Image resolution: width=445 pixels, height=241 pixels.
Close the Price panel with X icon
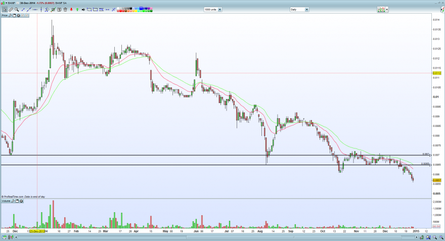[x=18, y=15]
